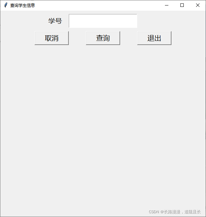
Task: Cancel the query with the 取消 button
Action: pyautogui.click(x=52, y=38)
